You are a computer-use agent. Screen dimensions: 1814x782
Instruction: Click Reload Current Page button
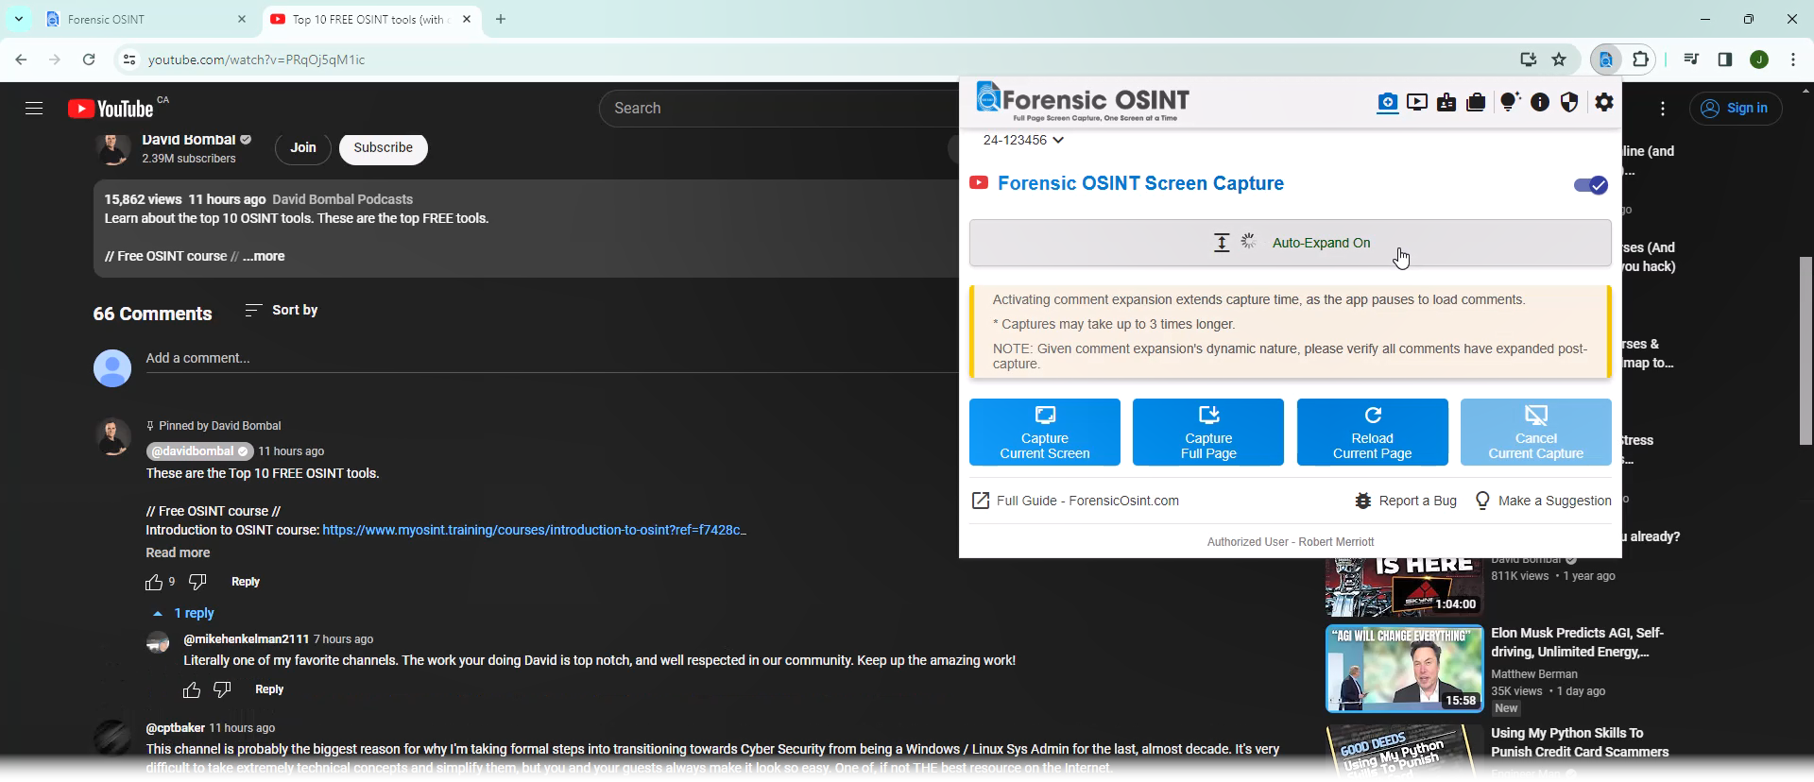pyautogui.click(x=1373, y=433)
